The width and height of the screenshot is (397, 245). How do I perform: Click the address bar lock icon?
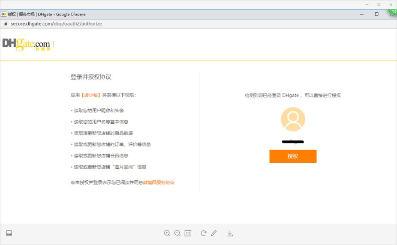(6, 24)
